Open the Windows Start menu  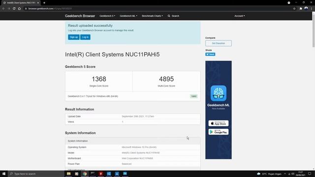pos(4,174)
